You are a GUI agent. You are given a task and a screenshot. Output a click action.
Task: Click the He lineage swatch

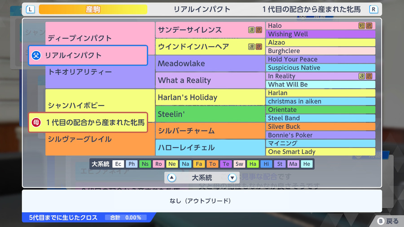pyautogui.click(x=307, y=164)
